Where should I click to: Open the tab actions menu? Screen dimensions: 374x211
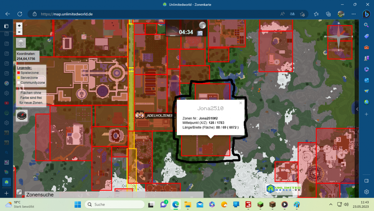(6, 26)
